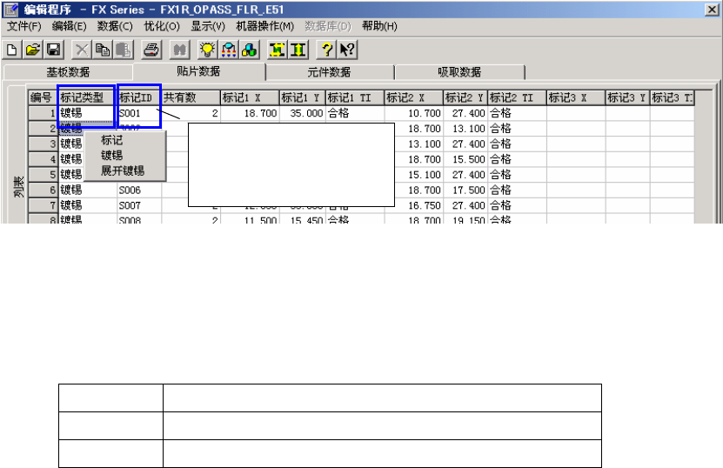Choose 展开镀锡 from the popup list
The image size is (723, 468).
123,170
